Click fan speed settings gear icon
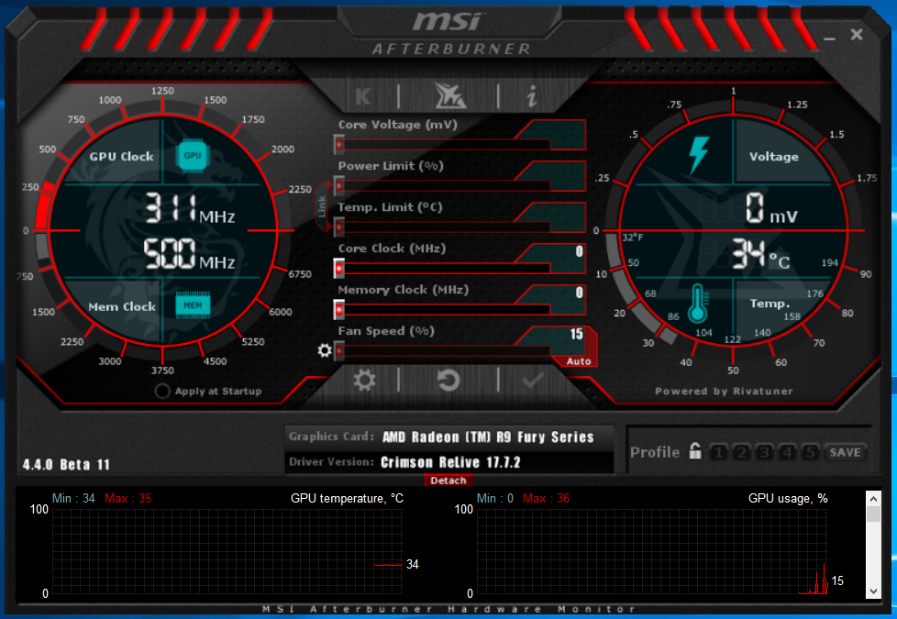The image size is (897, 619). pos(323,350)
